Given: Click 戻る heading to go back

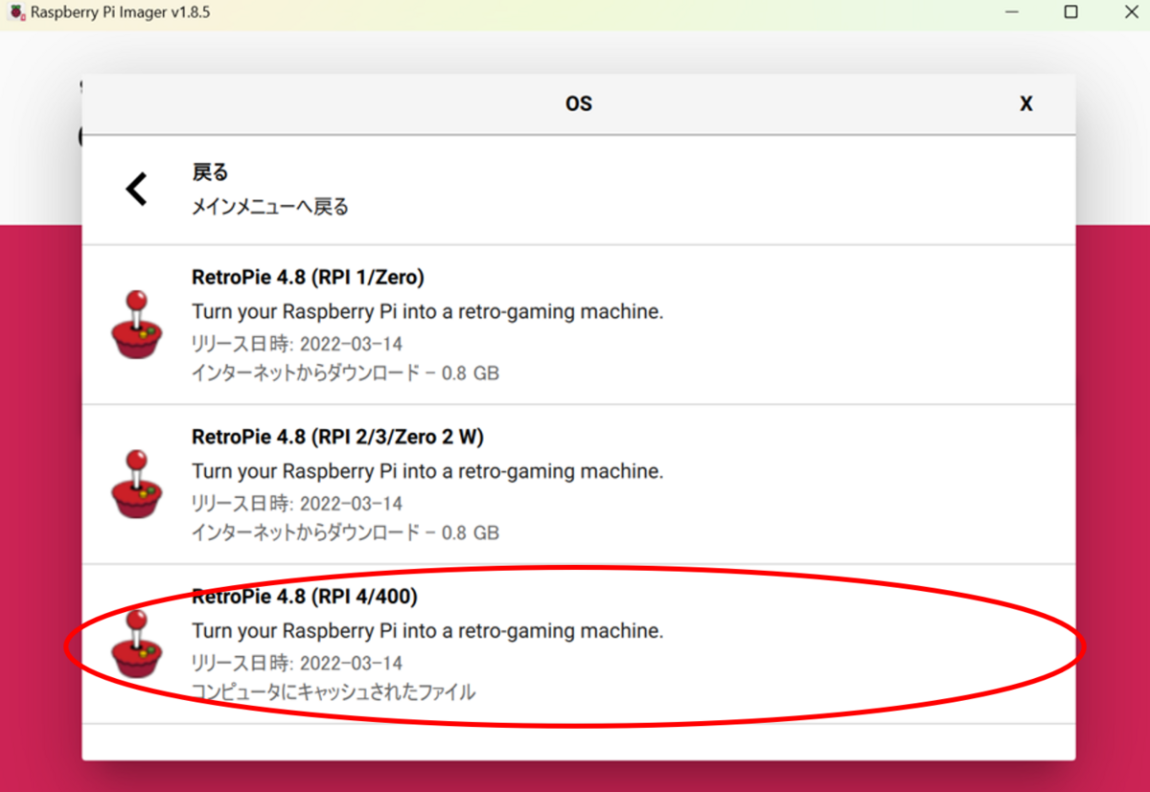Looking at the screenshot, I should [210, 172].
